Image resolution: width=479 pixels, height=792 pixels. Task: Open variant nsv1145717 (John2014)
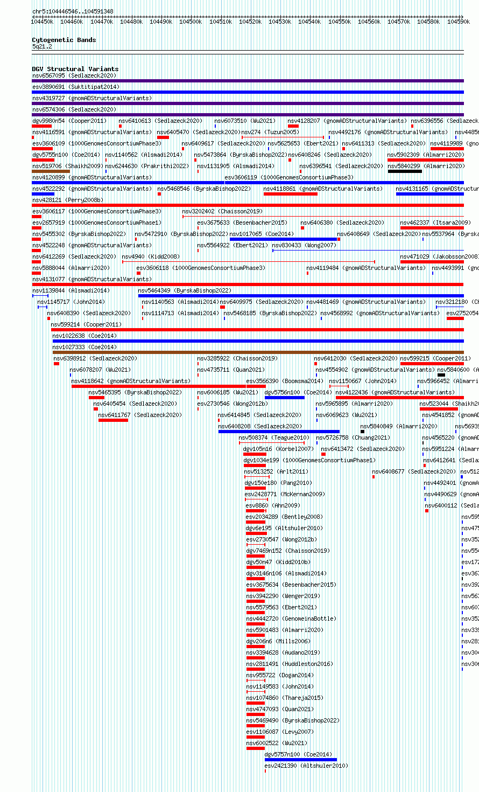pyautogui.click(x=71, y=302)
